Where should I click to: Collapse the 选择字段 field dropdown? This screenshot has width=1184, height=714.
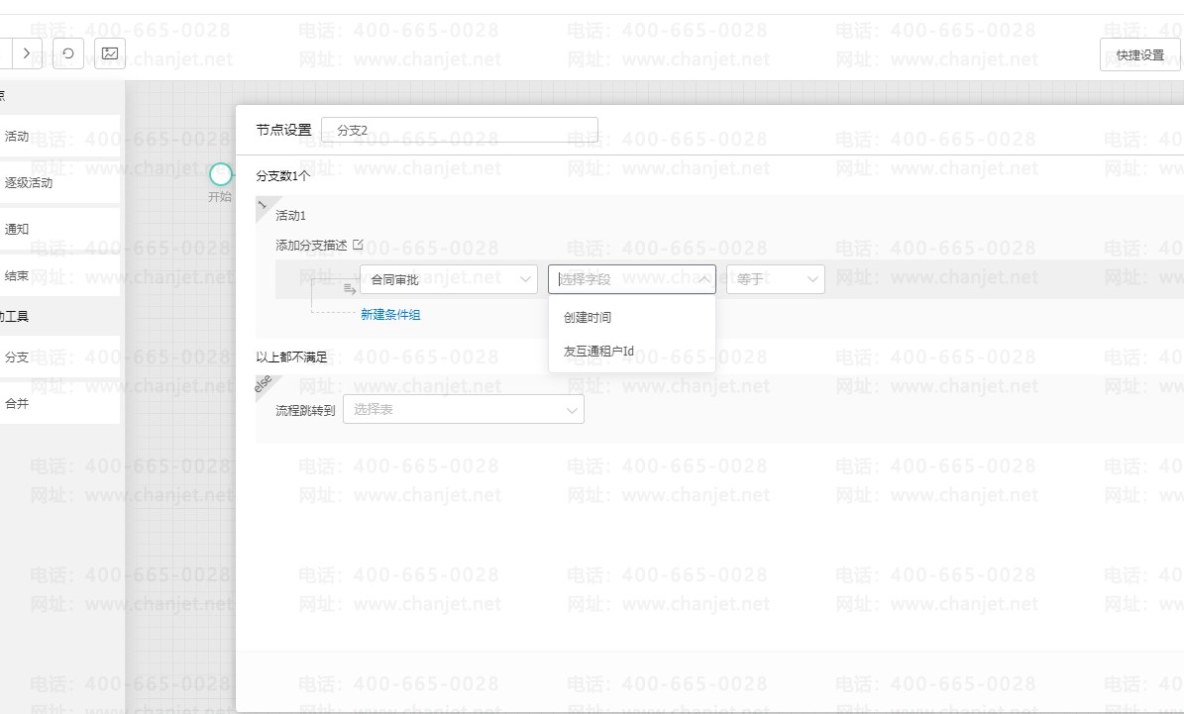pyautogui.click(x=632, y=279)
